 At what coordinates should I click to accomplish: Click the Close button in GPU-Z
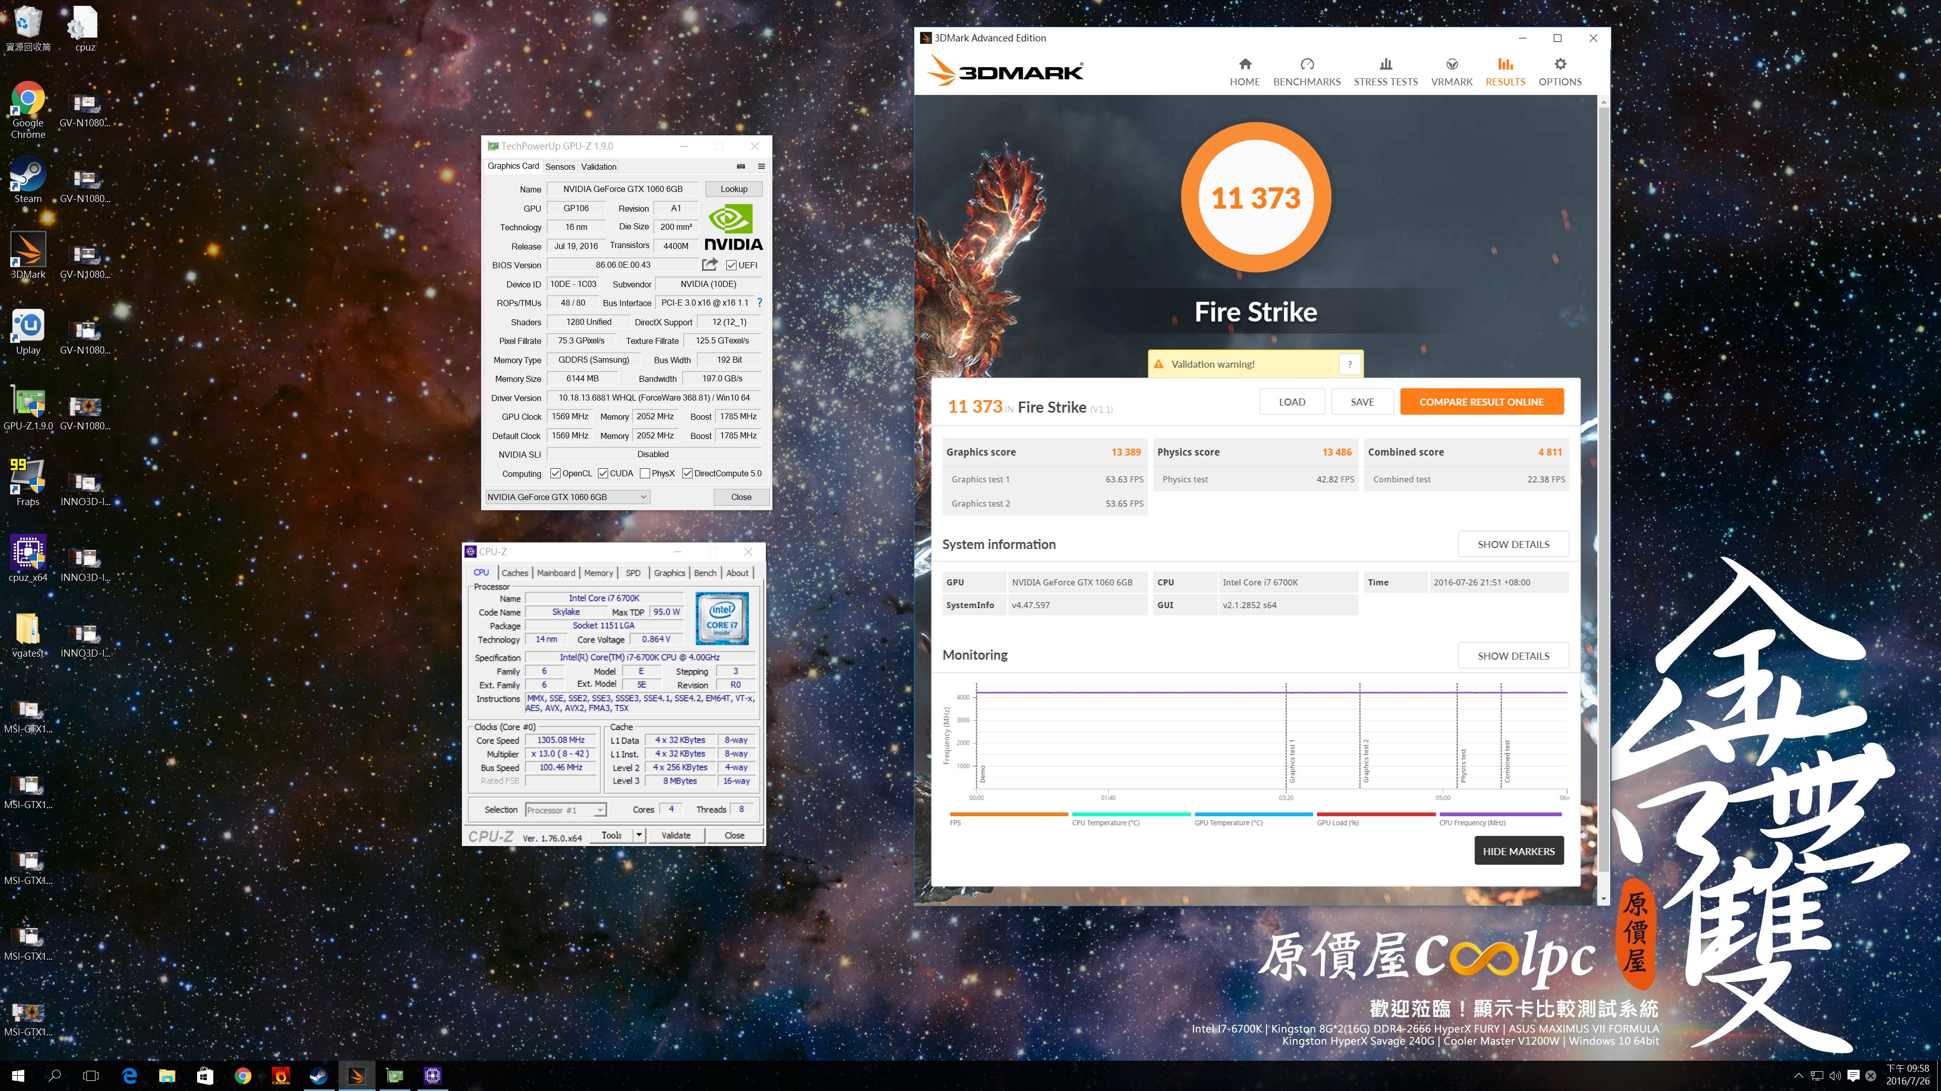741,497
